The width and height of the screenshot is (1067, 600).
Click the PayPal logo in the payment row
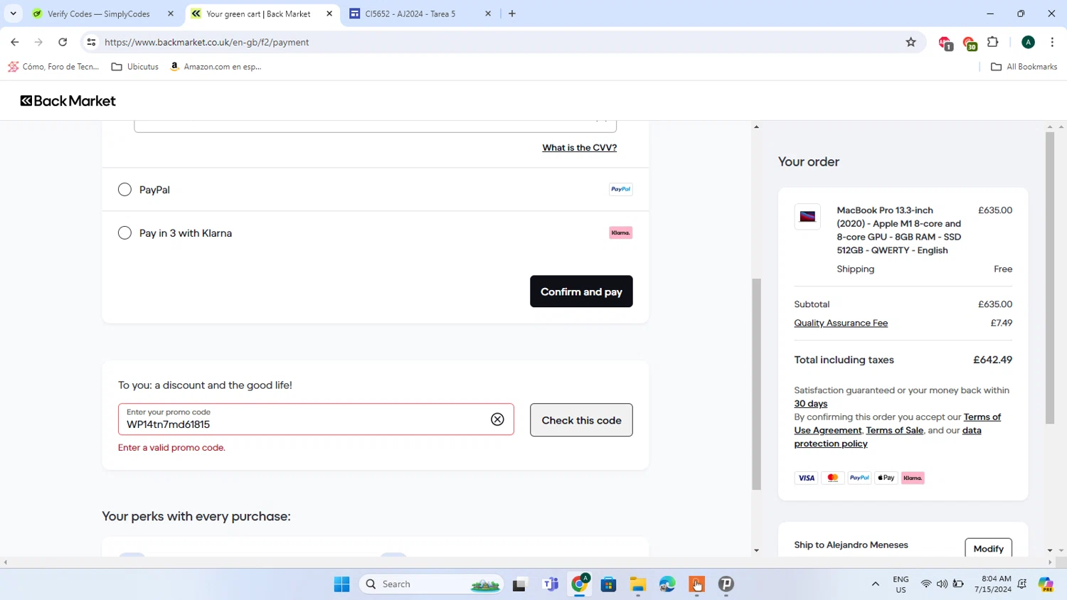(620, 189)
